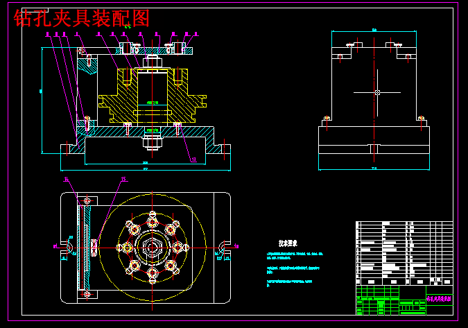Click the hex nut at the center of the plan view
468x328 pixels.
153,248
